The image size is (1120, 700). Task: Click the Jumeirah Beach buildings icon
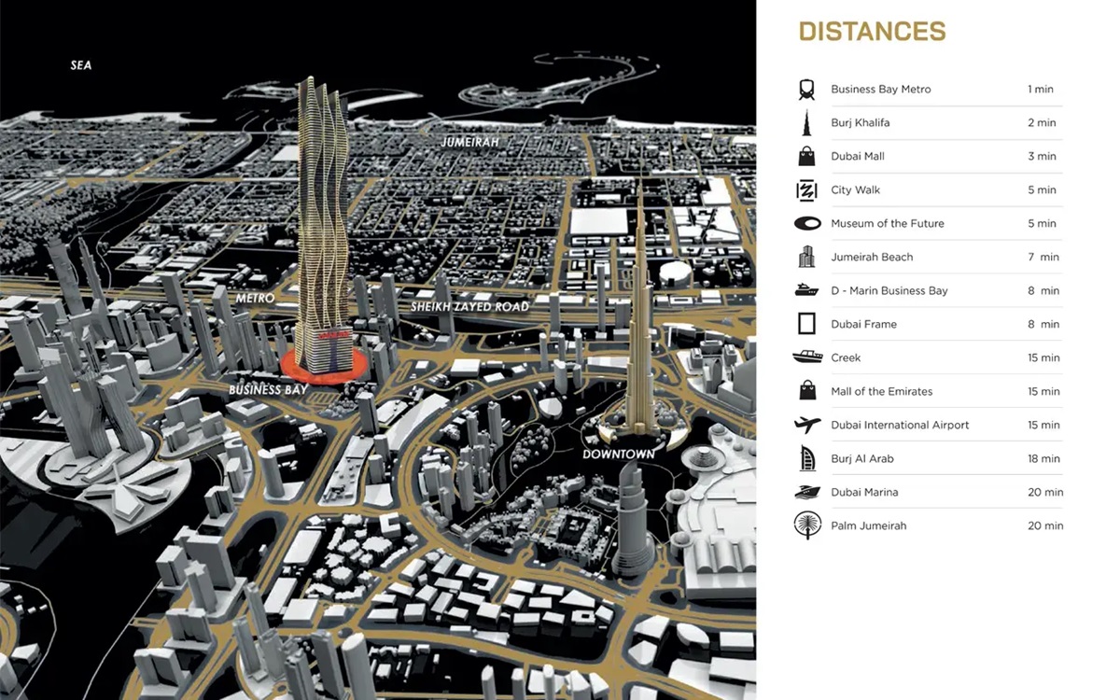coord(806,258)
